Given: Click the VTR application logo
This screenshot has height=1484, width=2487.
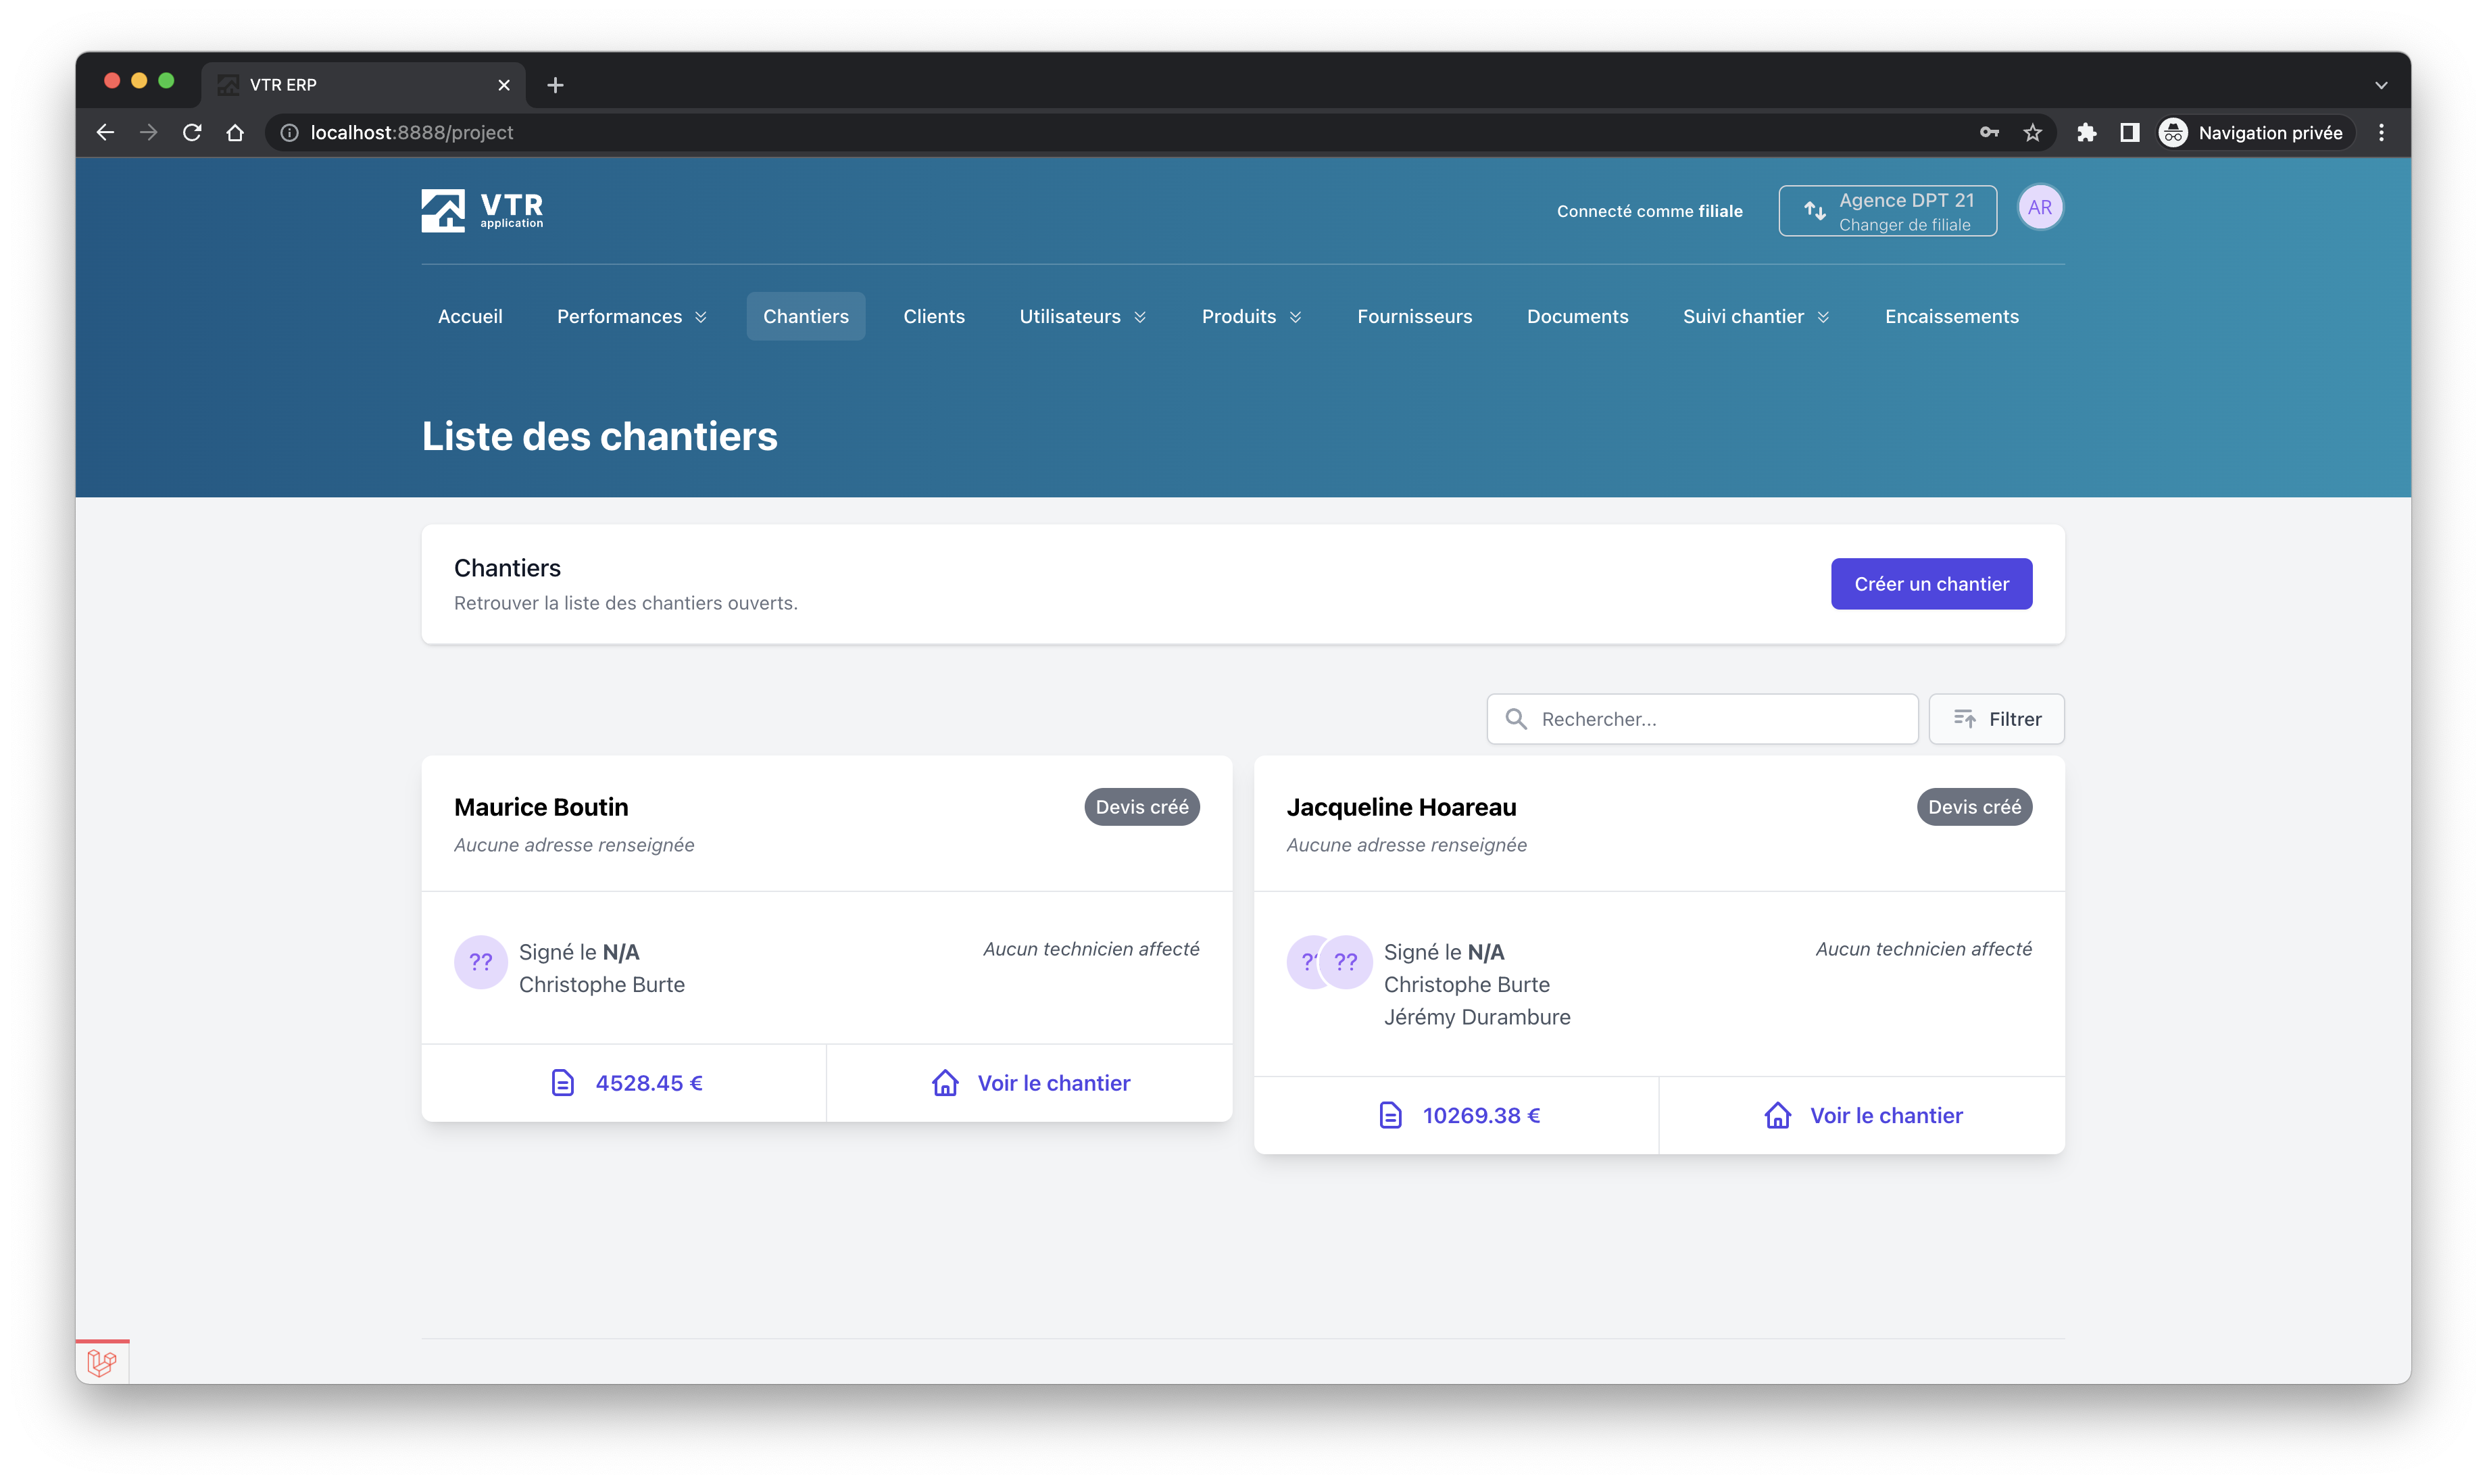Looking at the screenshot, I should pyautogui.click(x=482, y=210).
